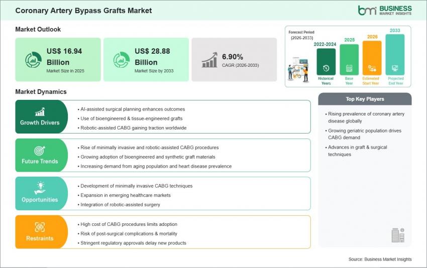Click the 'Projected End Year' caption
Viewport: 427px width, 268px height.
tap(396, 81)
